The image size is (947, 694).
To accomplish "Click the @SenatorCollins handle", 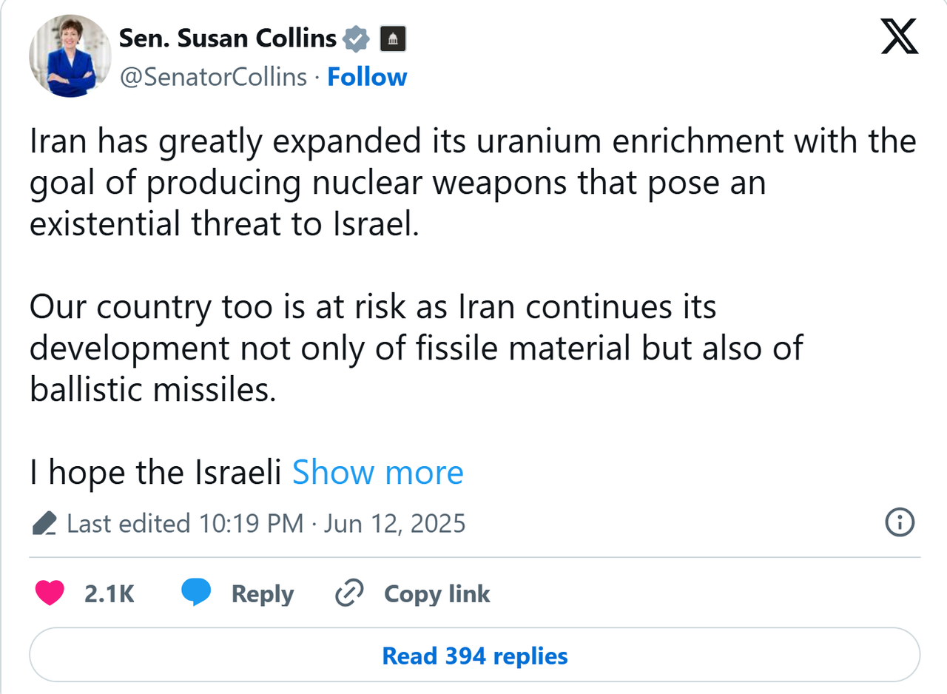I will pyautogui.click(x=213, y=77).
